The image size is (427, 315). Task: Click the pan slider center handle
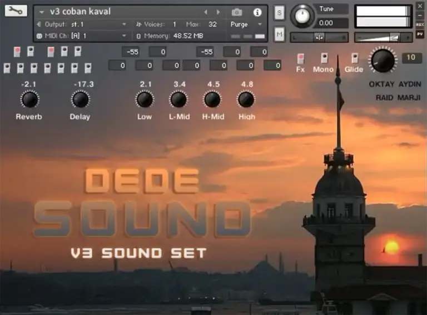click(x=319, y=38)
